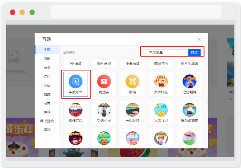The height and width of the screenshot is (168, 241).
Task: Click the 互动 dialog title
Action: [x=47, y=39]
